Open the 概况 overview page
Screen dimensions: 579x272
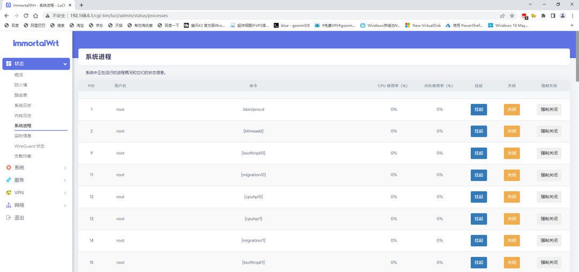tap(19, 75)
